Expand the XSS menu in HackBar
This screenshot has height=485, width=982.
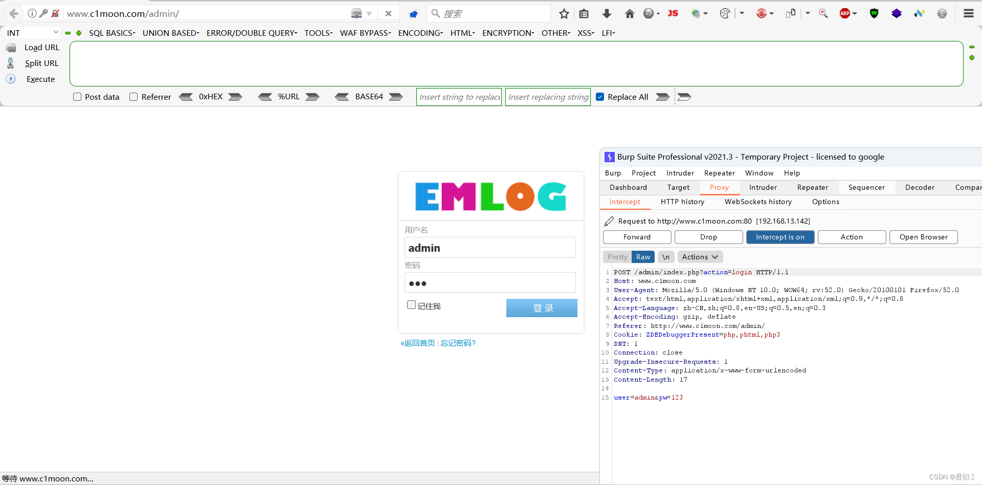586,33
